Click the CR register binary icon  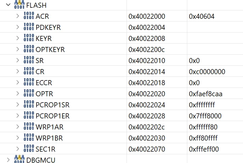(x=29, y=71)
